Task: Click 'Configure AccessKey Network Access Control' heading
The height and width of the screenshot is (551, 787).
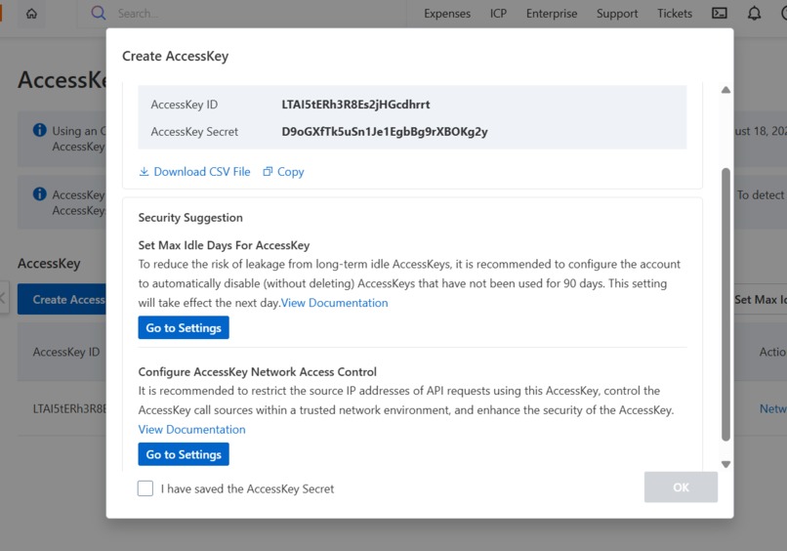Action: point(258,371)
